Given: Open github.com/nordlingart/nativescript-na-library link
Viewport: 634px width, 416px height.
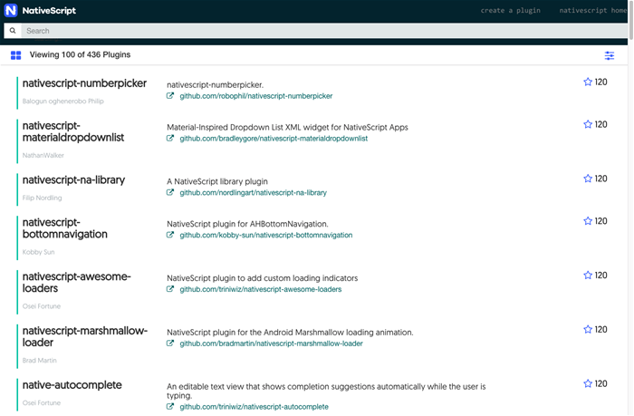Looking at the screenshot, I should (253, 193).
